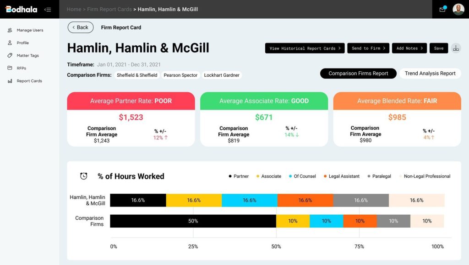Viewport: 469px width, 265px height.
Task: Click the black Partner segment in the Hamlin, Hamlin & McGill bar
Action: point(138,200)
